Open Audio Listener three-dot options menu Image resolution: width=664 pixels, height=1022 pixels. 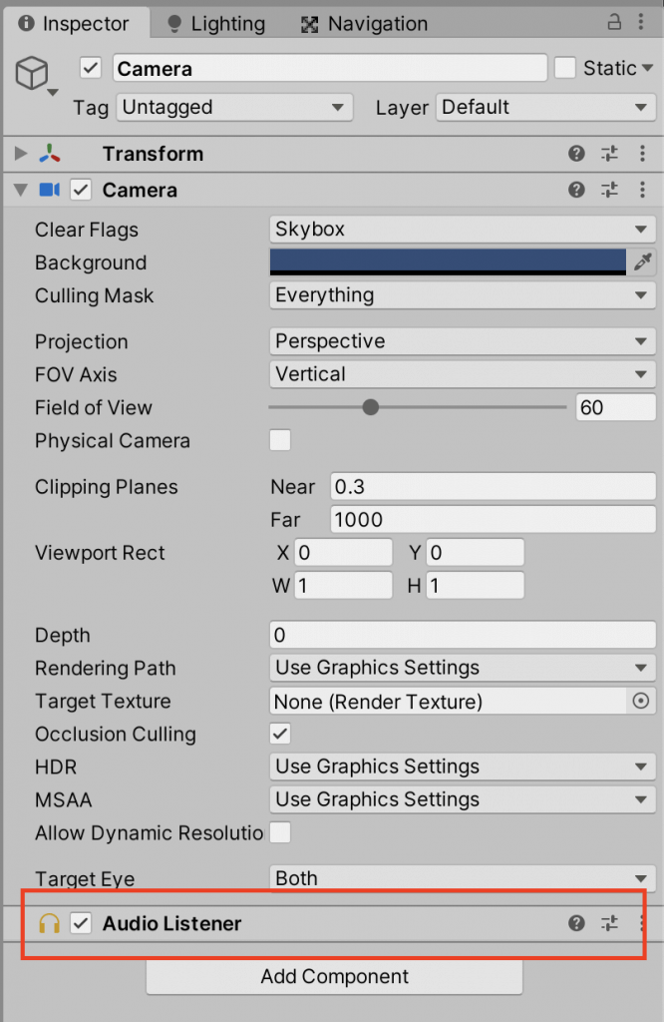642,923
